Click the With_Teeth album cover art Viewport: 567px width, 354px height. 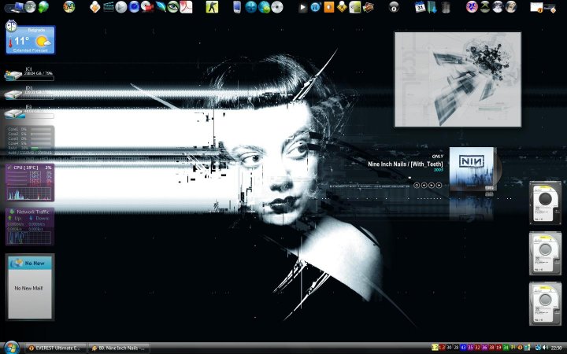(472, 169)
